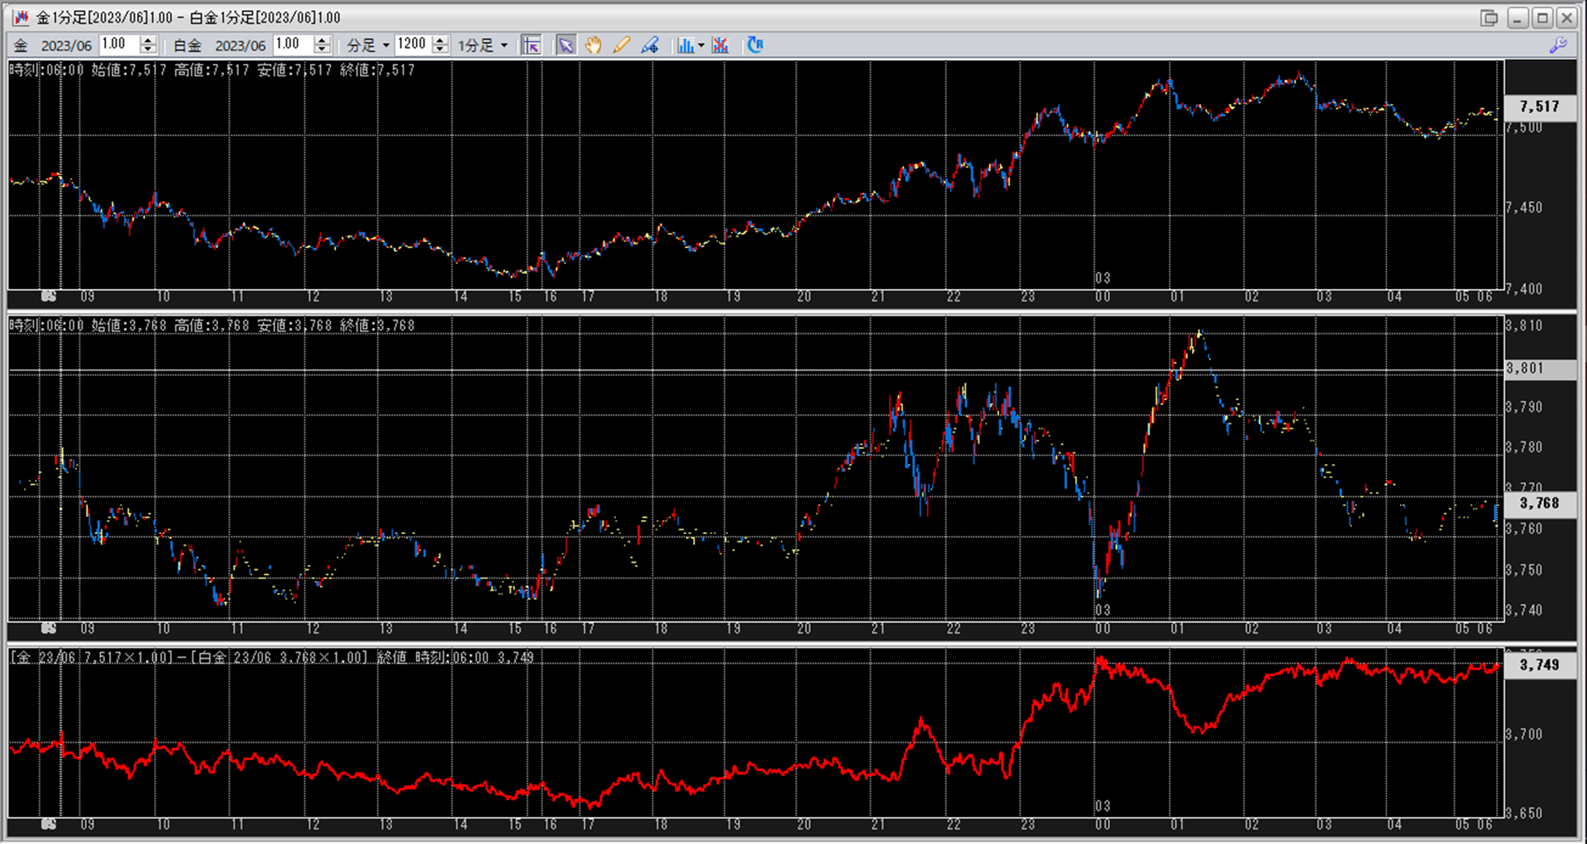Increase the gold 1.00 multiplier stepper
The height and width of the screenshot is (844, 1587).
(x=148, y=40)
